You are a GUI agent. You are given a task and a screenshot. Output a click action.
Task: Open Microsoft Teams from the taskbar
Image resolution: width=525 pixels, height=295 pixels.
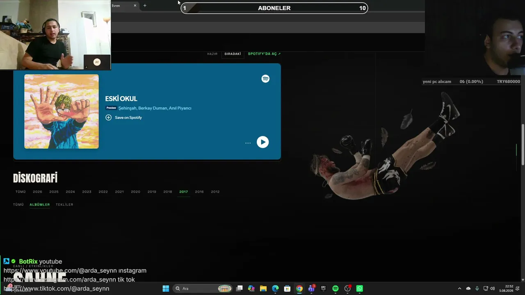click(311, 288)
